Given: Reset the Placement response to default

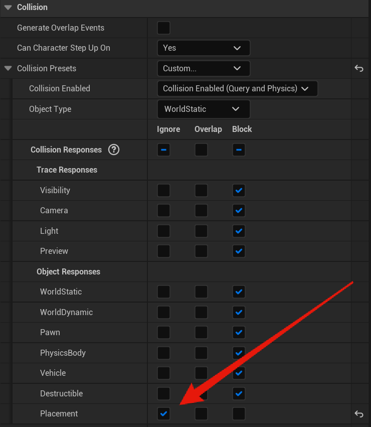Looking at the screenshot, I should 358,413.
